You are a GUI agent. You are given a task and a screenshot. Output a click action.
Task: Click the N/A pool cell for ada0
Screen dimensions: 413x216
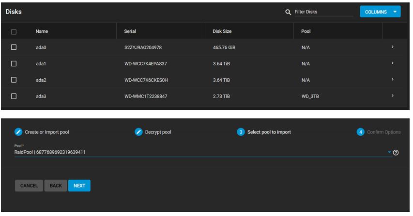pos(306,47)
